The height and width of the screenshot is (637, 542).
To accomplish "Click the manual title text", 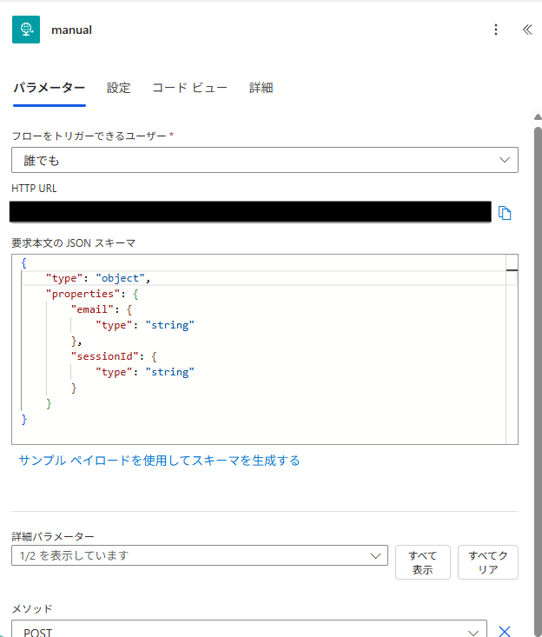I will (x=71, y=30).
